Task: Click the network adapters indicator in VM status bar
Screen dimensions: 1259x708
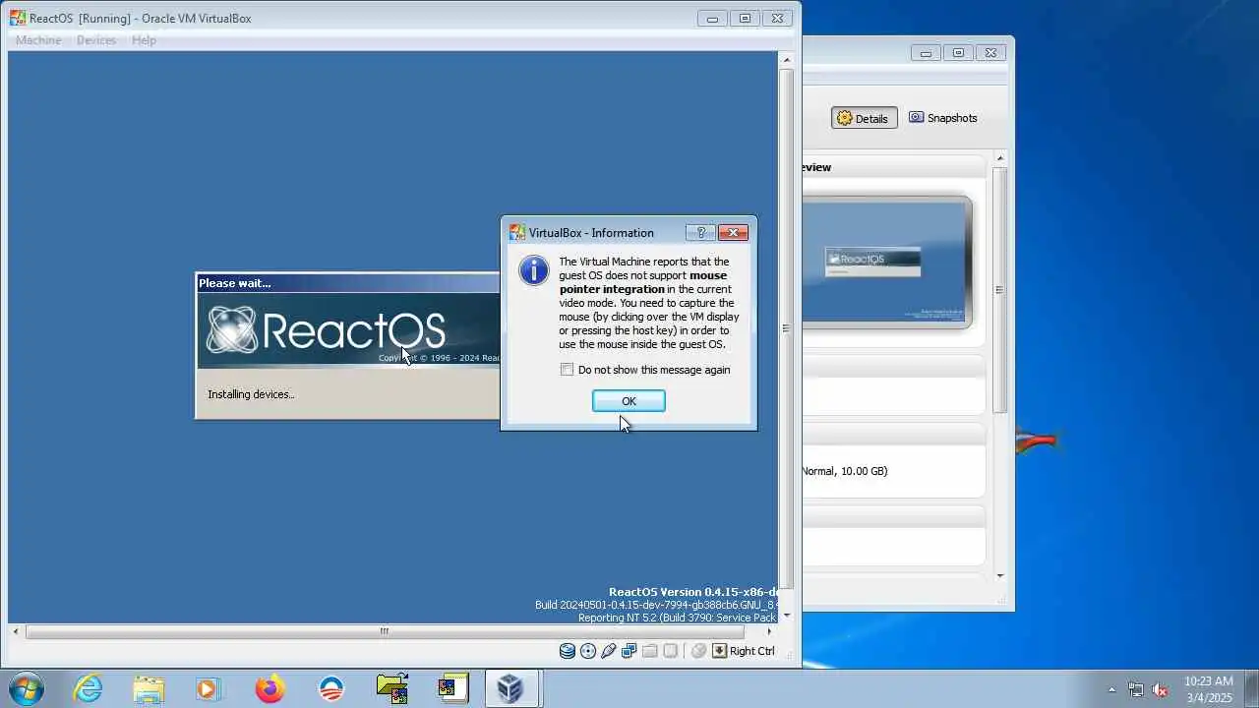Action: pos(629,651)
